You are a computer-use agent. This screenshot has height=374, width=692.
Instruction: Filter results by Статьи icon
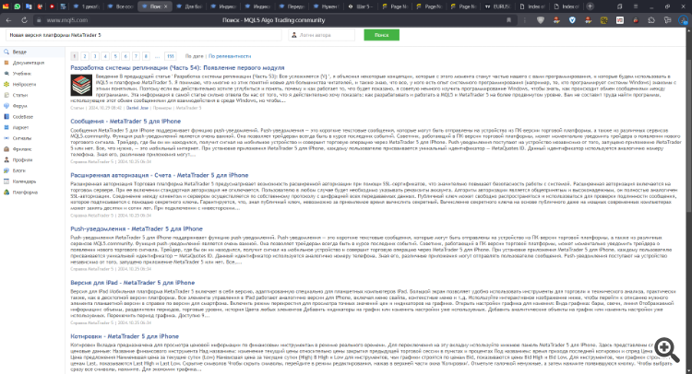point(6,95)
